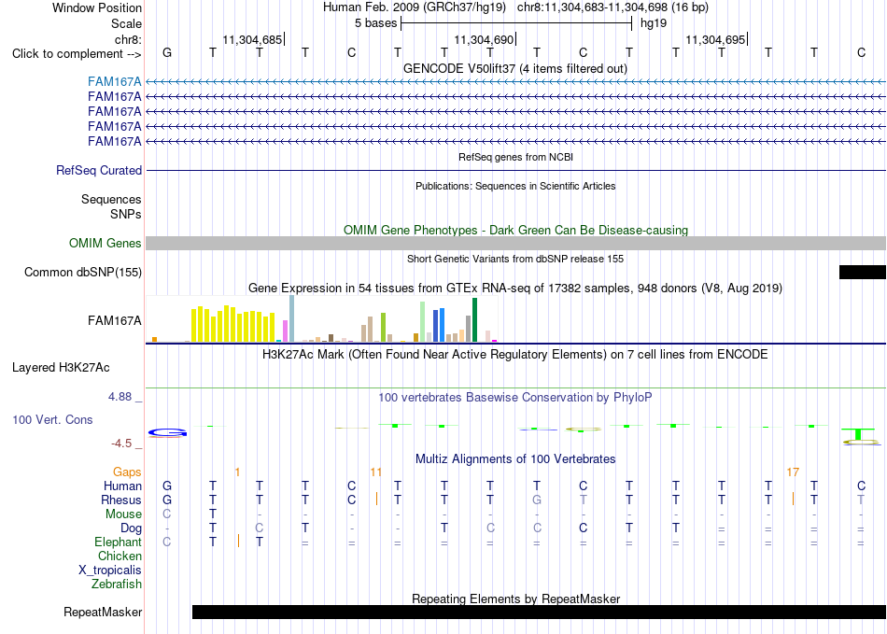
Task: Click the tall light blue-gray bar in expression chart
Action: [x=292, y=318]
